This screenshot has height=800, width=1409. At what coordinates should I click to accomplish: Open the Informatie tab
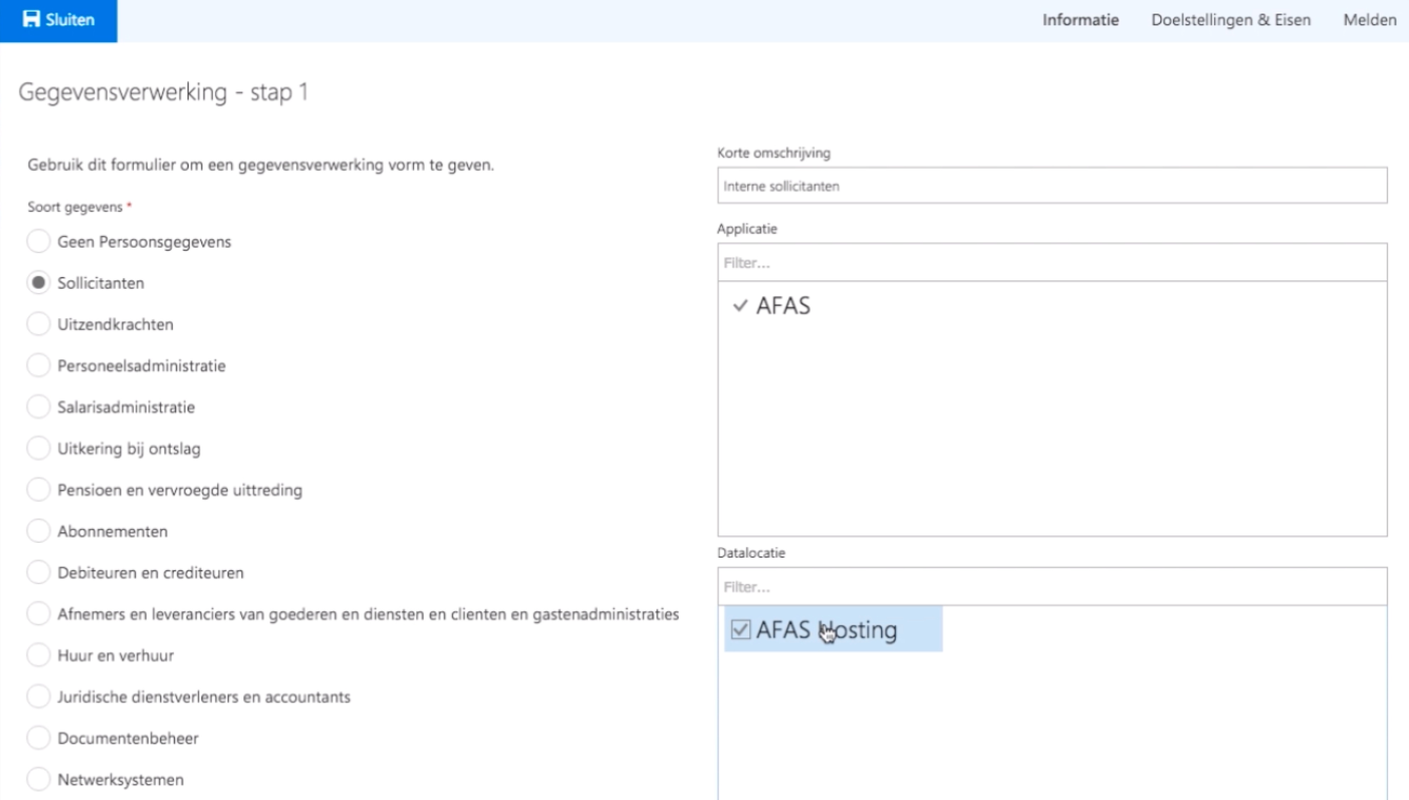click(x=1080, y=20)
